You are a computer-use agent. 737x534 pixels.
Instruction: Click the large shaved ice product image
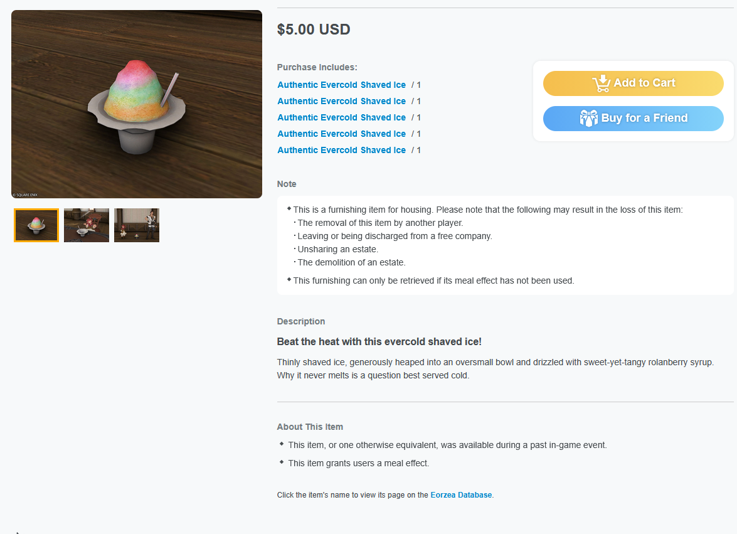(137, 104)
